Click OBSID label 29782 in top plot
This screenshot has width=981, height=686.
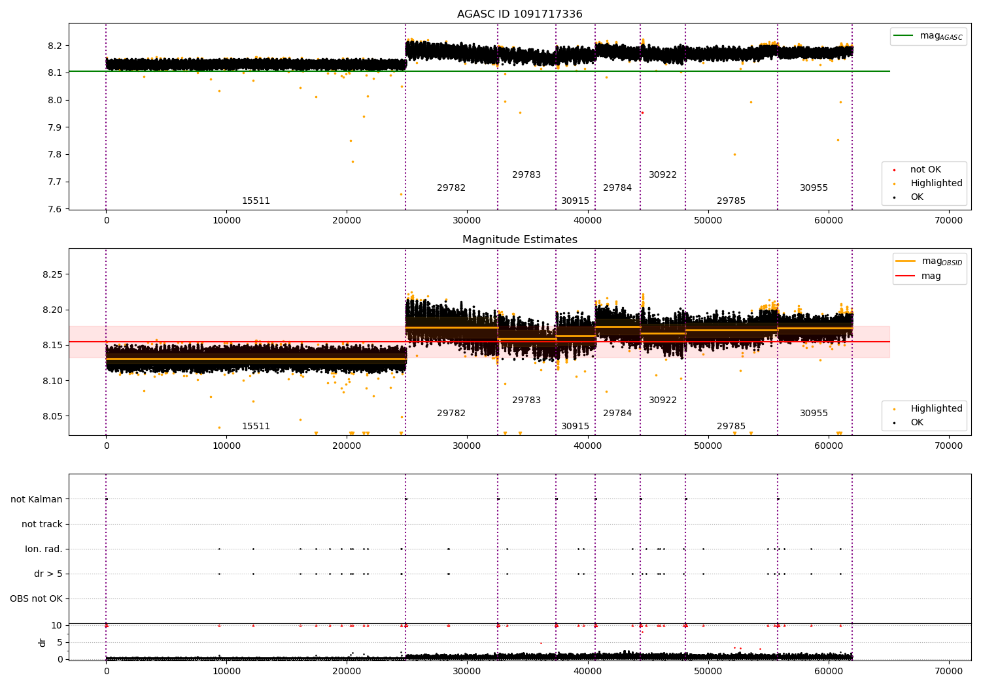click(451, 188)
